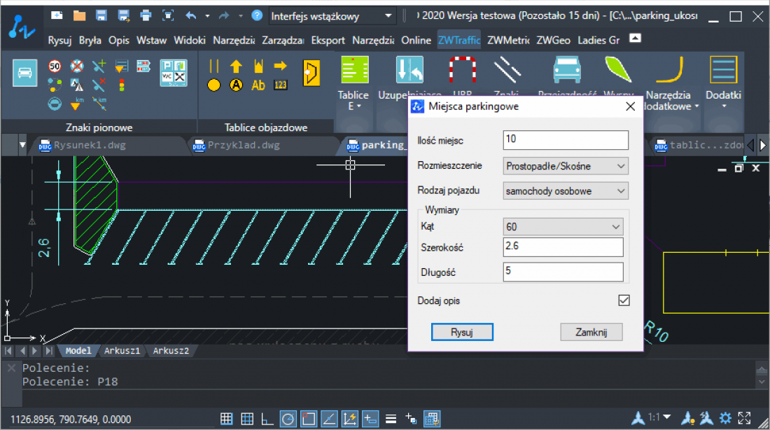Viewport: 770px width, 430px height.
Task: Click the Szerokość input field
Action: pyautogui.click(x=563, y=247)
